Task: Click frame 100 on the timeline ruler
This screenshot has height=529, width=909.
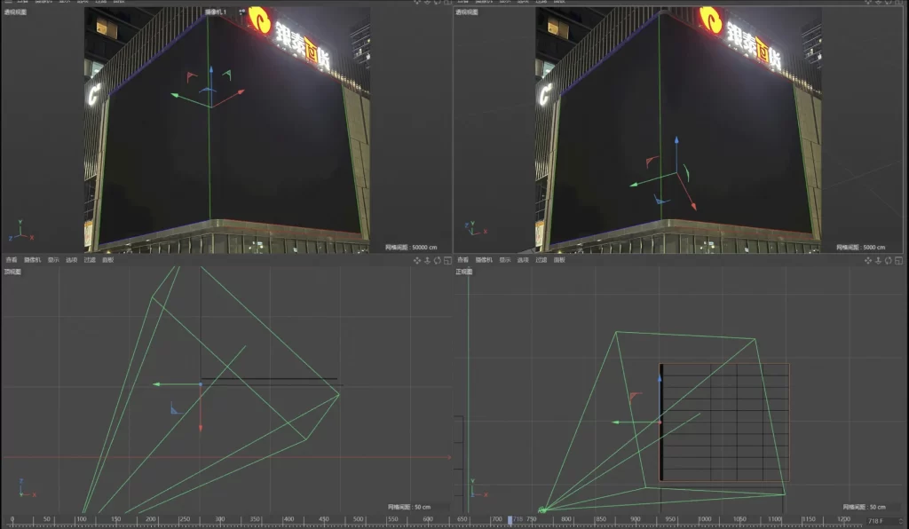Action: (x=81, y=520)
